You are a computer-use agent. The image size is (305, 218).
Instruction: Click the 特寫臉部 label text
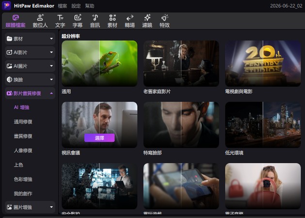(x=152, y=153)
